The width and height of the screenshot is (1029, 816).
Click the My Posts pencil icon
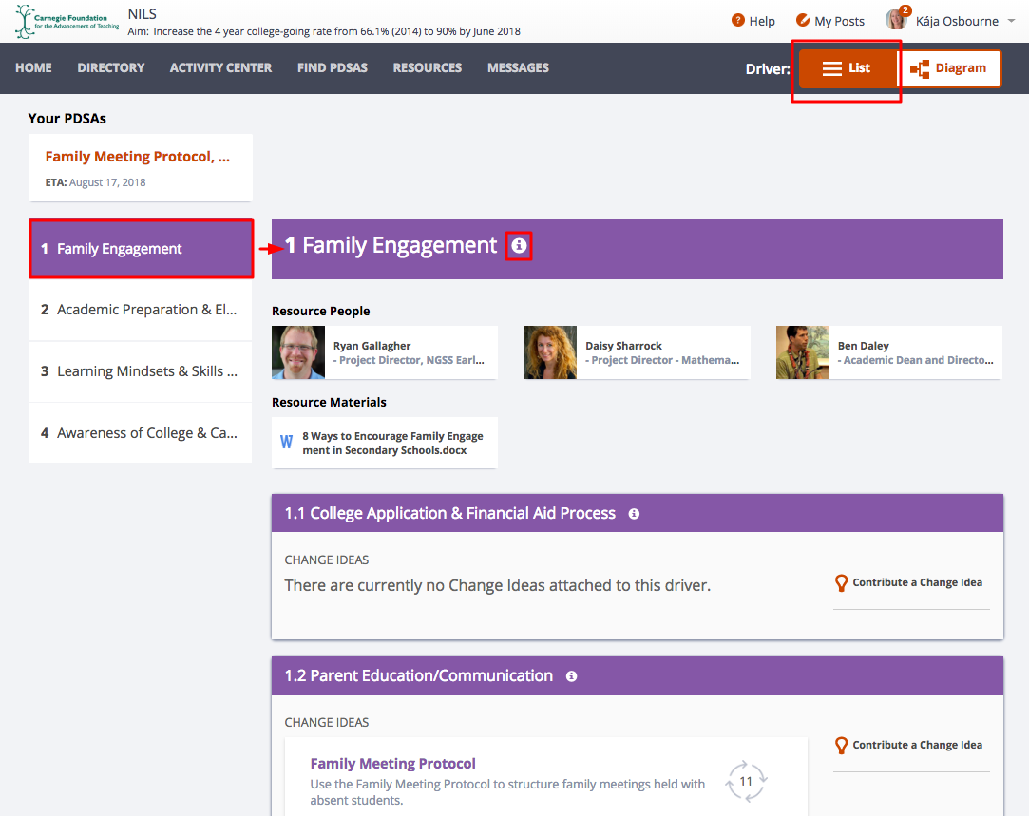point(802,20)
